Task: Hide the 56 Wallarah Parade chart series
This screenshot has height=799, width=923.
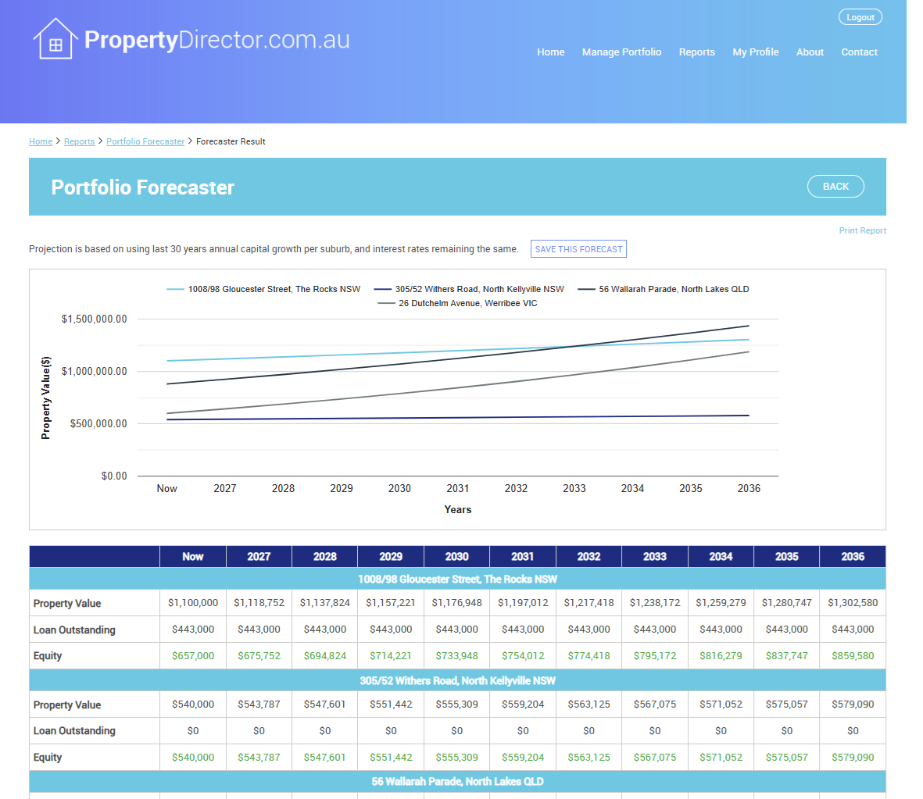Action: point(664,290)
